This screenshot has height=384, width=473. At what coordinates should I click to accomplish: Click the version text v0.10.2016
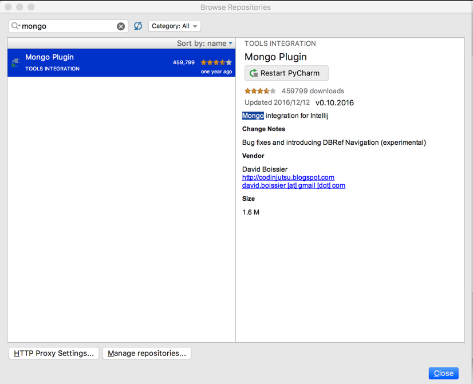pyautogui.click(x=334, y=103)
